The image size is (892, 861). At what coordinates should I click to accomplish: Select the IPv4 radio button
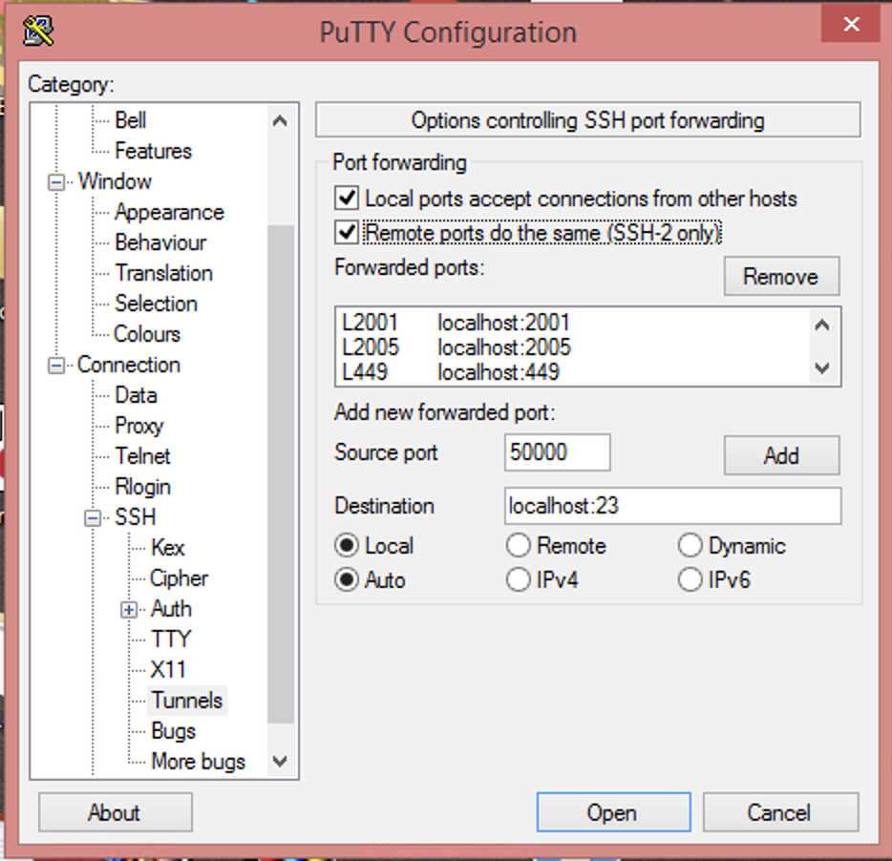[x=519, y=579]
